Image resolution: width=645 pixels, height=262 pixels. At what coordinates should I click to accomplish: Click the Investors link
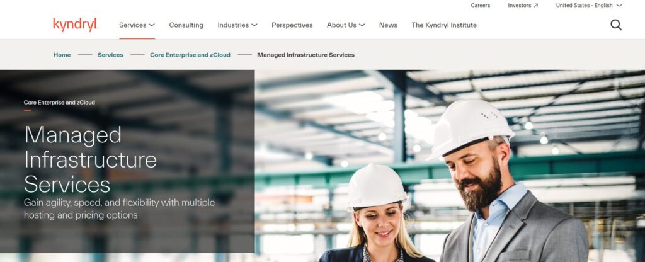(x=520, y=5)
